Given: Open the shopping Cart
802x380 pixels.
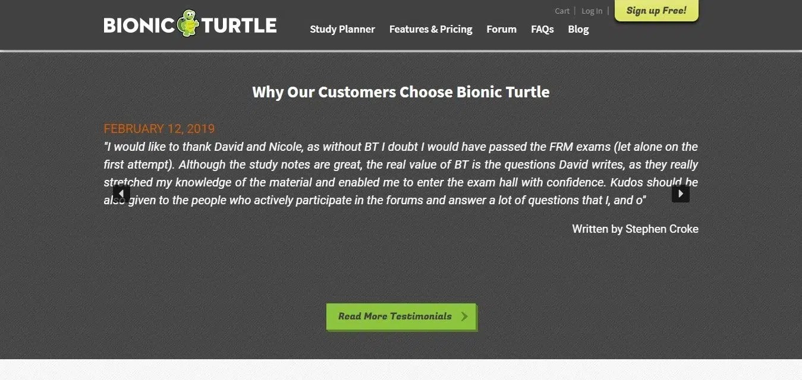Looking at the screenshot, I should [x=562, y=11].
